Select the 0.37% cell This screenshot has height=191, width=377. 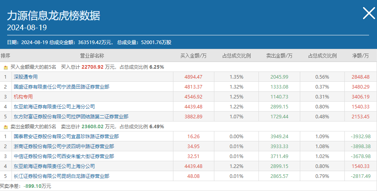tap(322, 87)
